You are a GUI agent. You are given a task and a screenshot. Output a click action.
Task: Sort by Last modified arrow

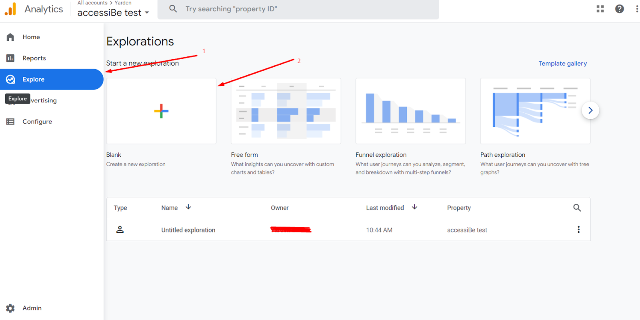click(x=414, y=207)
